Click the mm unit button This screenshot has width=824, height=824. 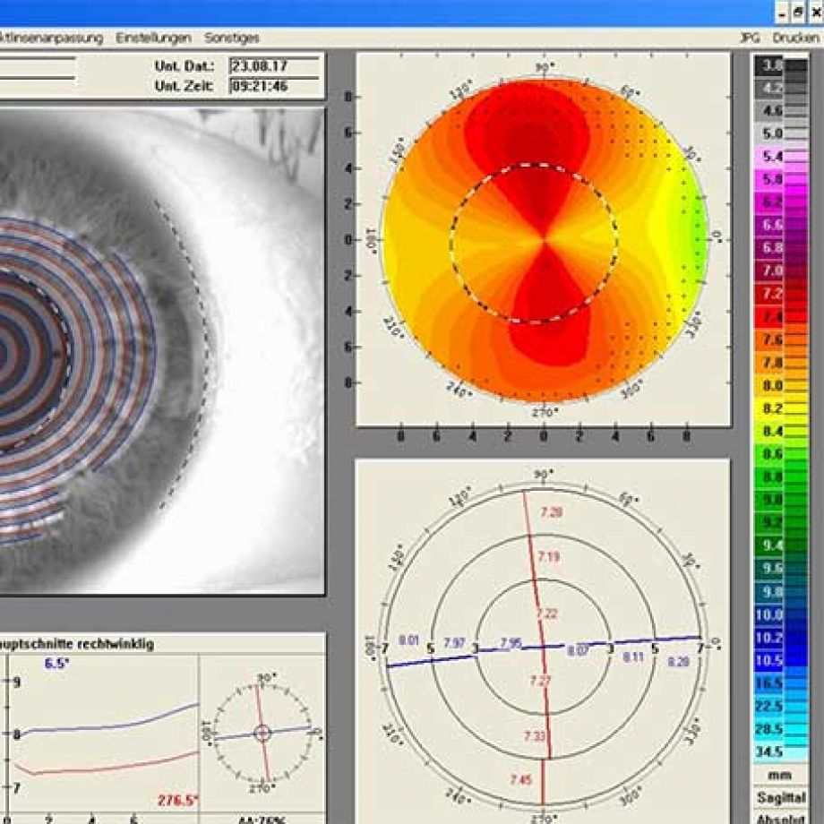point(780,775)
